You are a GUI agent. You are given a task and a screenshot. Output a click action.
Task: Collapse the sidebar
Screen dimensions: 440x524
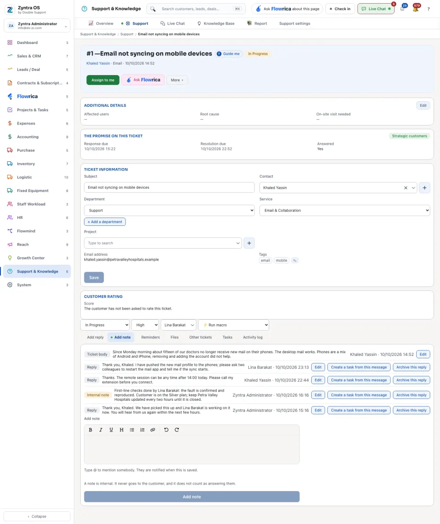[x=37, y=516]
